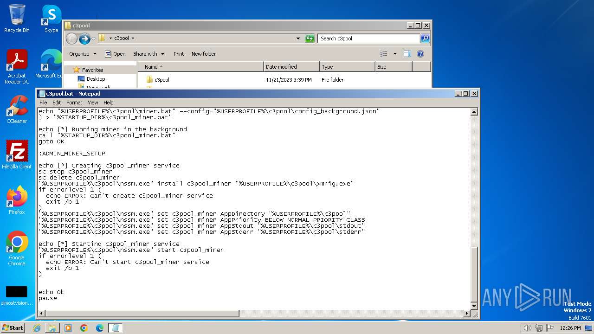The width and height of the screenshot is (594, 334).
Task: Sort by the Date modified column
Action: pyautogui.click(x=291, y=67)
